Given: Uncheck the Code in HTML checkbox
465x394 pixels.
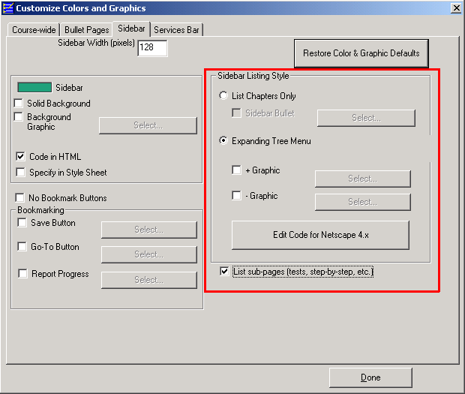Looking at the screenshot, I should click(20, 156).
